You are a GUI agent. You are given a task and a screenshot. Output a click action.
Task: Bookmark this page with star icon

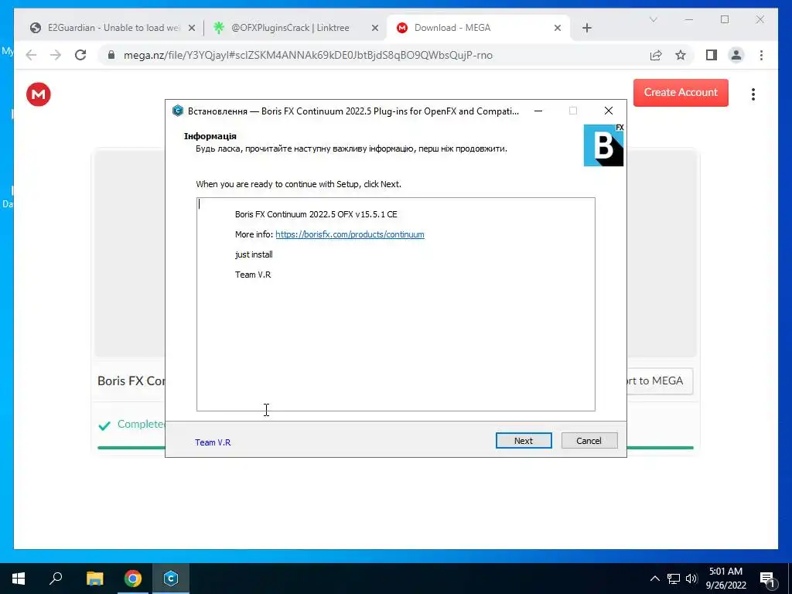[x=681, y=55]
